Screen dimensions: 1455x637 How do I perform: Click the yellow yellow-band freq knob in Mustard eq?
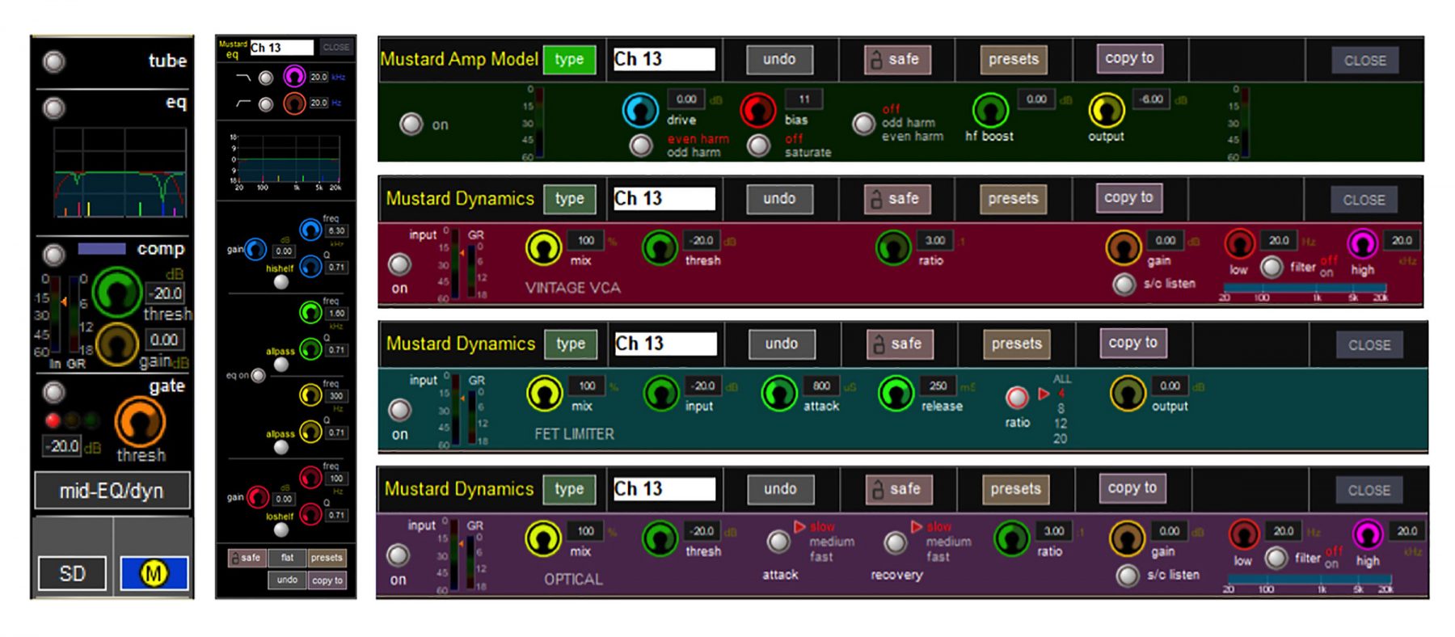pyautogui.click(x=310, y=394)
